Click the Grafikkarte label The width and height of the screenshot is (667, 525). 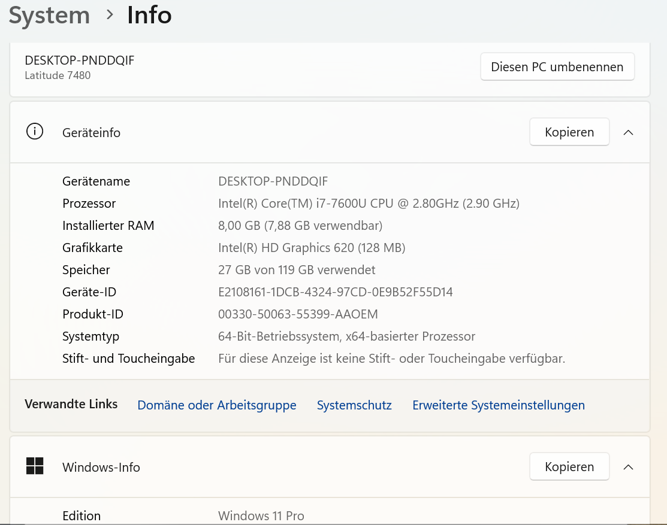click(92, 248)
